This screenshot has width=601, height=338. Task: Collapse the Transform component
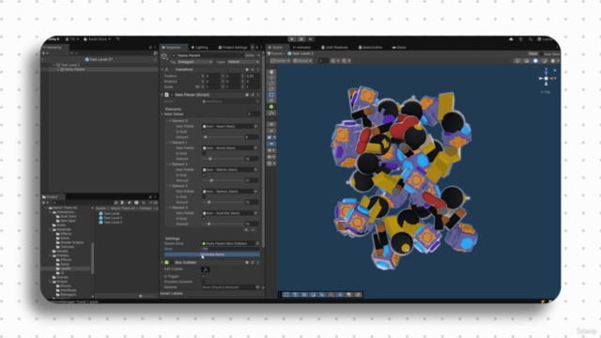coord(162,69)
